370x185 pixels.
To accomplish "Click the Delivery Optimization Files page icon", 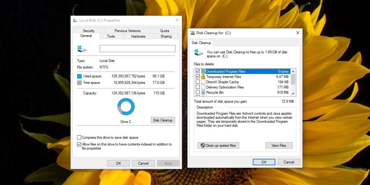I will tap(203, 87).
